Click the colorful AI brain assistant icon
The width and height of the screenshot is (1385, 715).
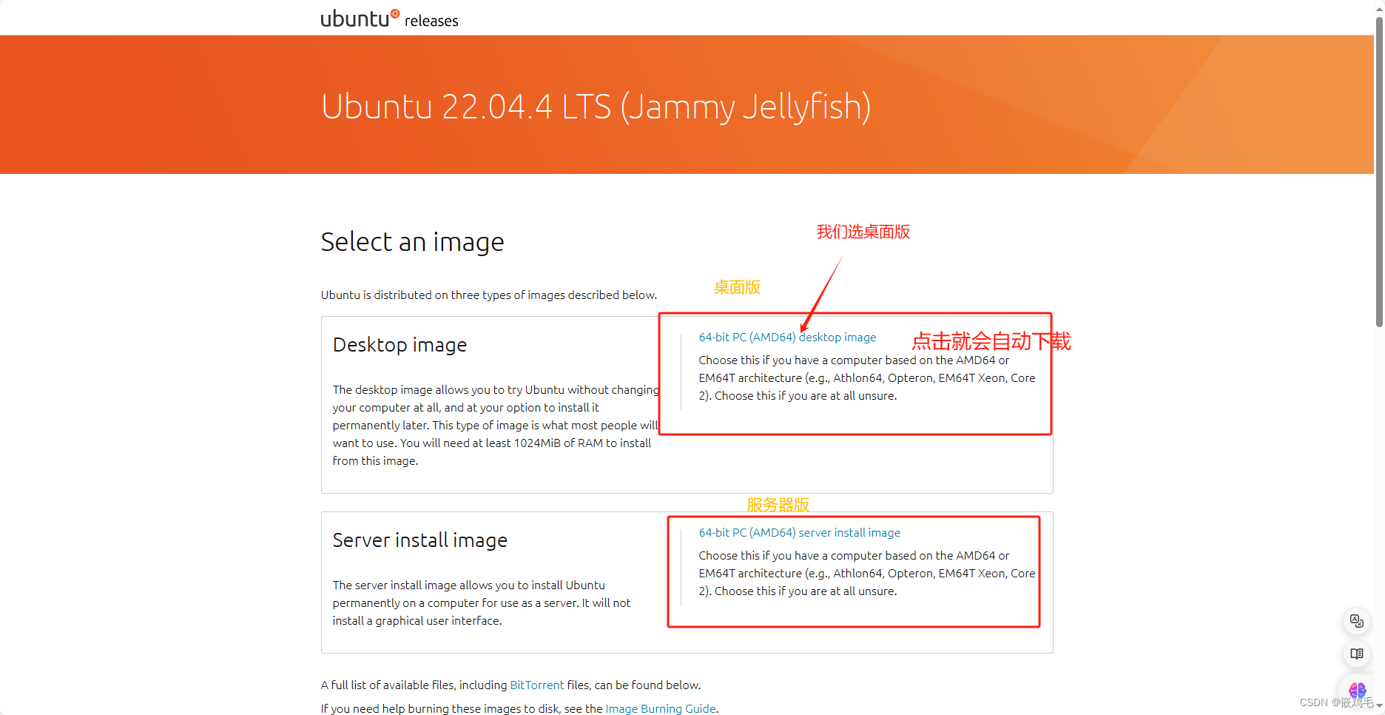pos(1357,690)
